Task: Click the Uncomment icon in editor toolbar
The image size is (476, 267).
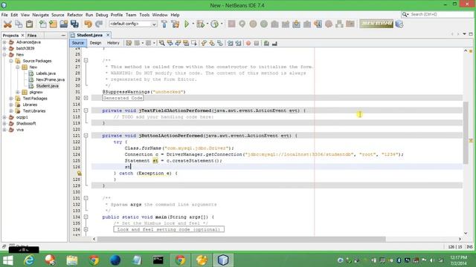Action: click(274, 43)
